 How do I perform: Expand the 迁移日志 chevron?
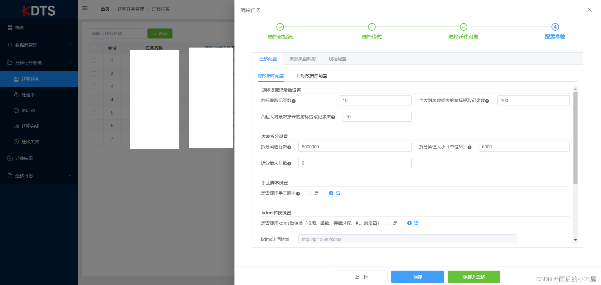tap(70, 176)
